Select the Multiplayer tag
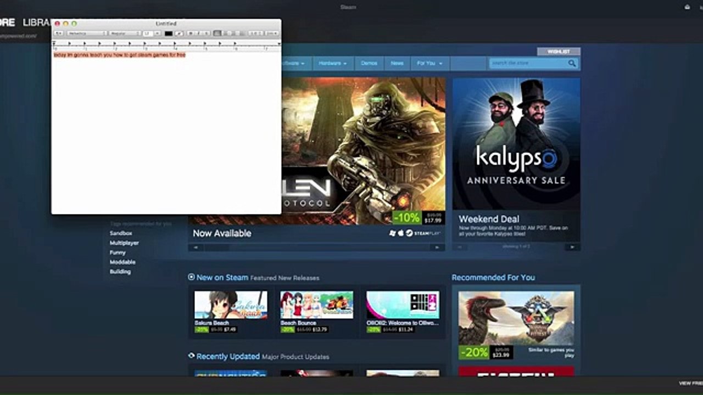The image size is (703, 395). [124, 243]
